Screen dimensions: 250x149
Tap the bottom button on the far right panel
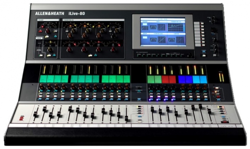pyautogui.click(x=215, y=55)
